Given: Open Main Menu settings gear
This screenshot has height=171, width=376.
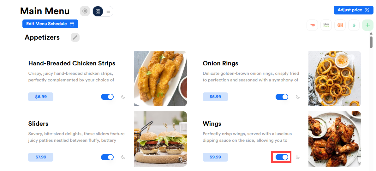Looking at the screenshot, I should click(85, 11).
